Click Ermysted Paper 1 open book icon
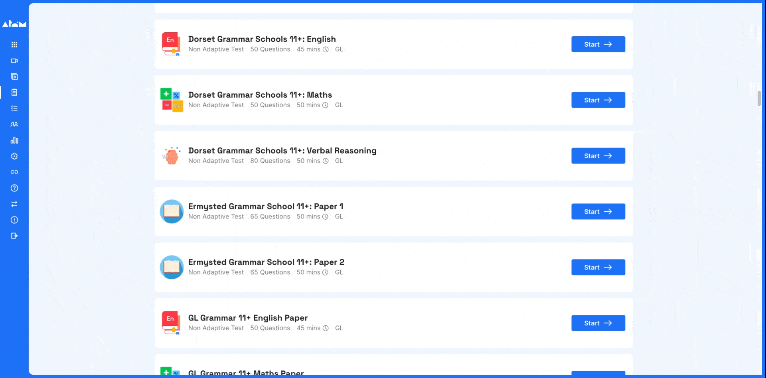 pyautogui.click(x=172, y=212)
